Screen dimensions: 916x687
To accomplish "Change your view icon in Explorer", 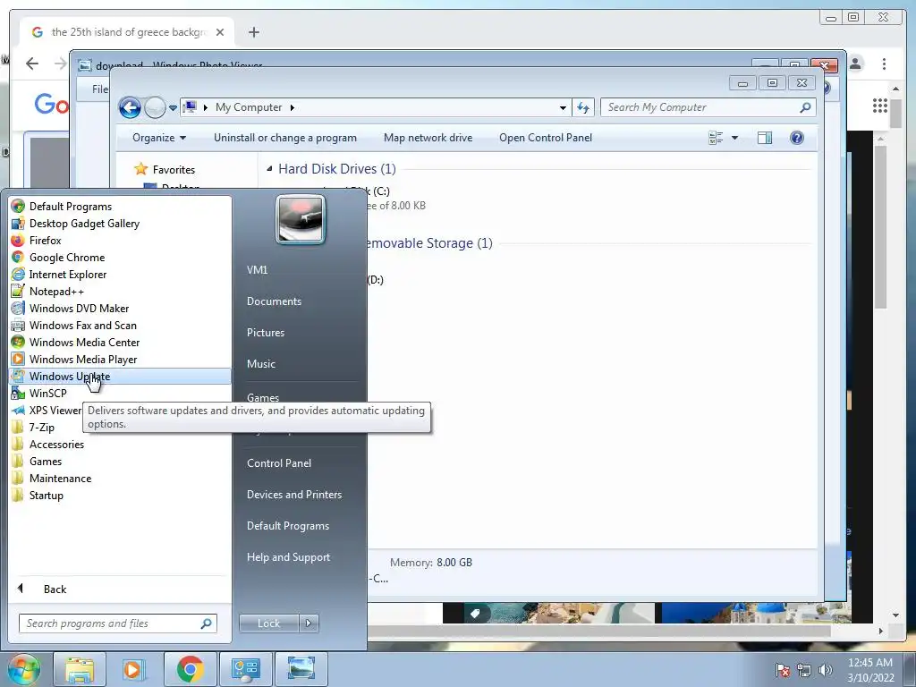I will [x=716, y=138].
